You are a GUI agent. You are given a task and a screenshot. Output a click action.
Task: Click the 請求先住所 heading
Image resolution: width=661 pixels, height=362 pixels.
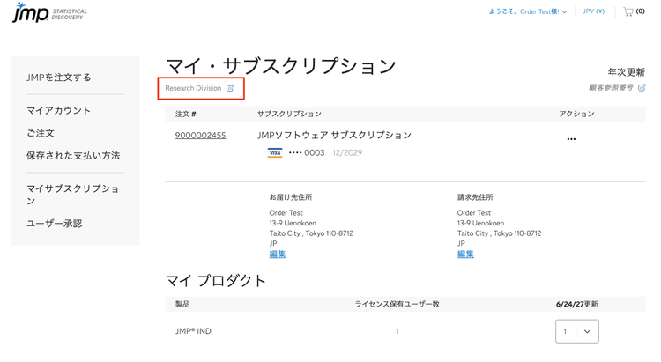tap(475, 196)
